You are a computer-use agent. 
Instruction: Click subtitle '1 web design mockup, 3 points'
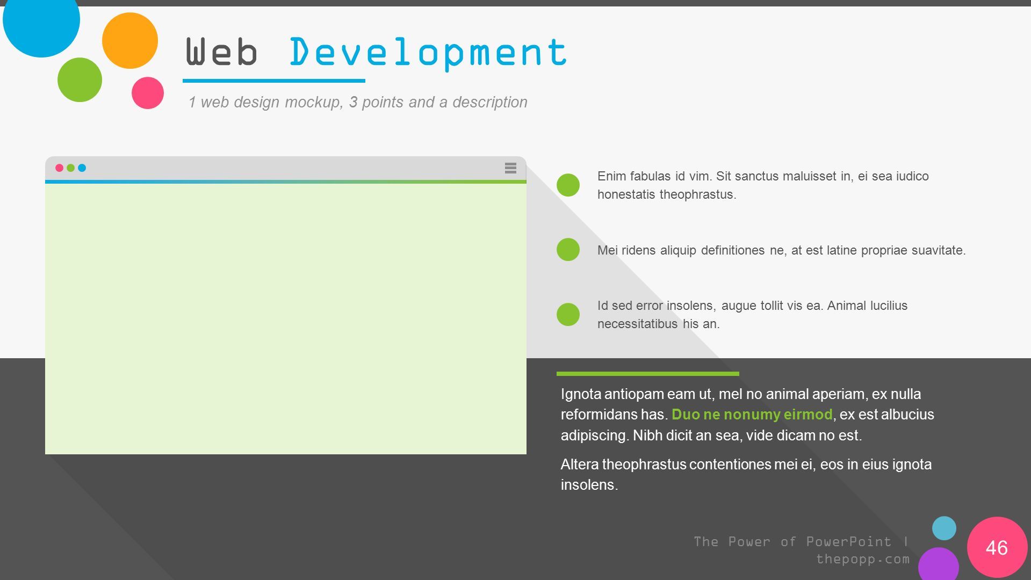click(358, 102)
